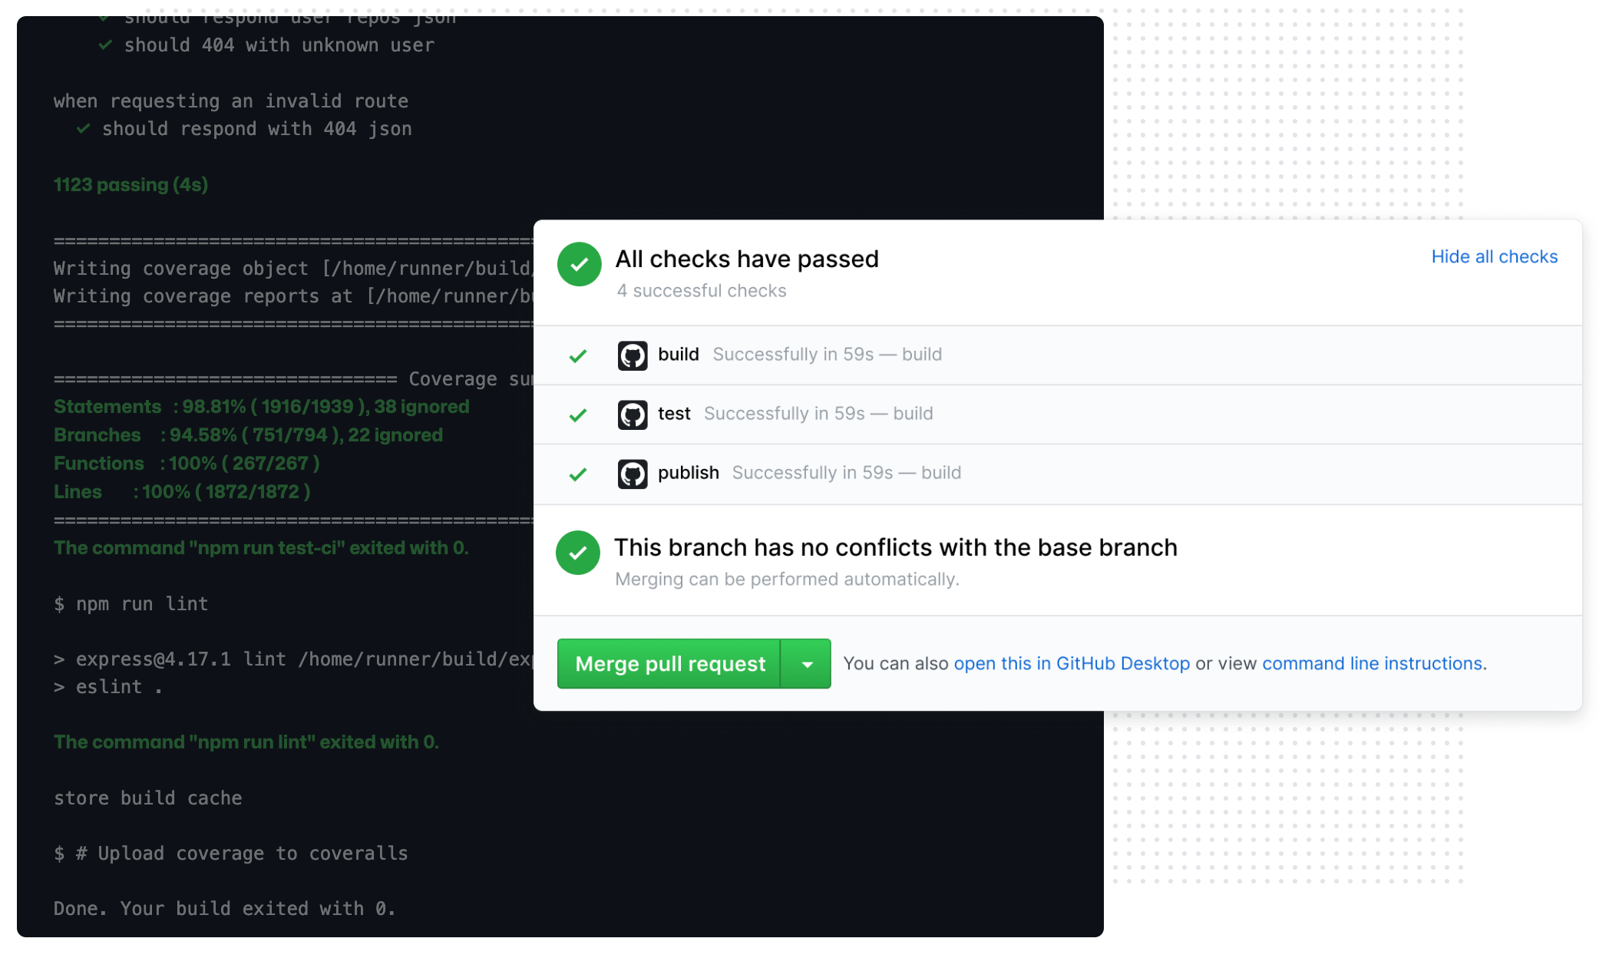This screenshot has width=1609, height=958.
Task: Click 'express@4.17.1 lint' terminal line
Action: (x=293, y=659)
